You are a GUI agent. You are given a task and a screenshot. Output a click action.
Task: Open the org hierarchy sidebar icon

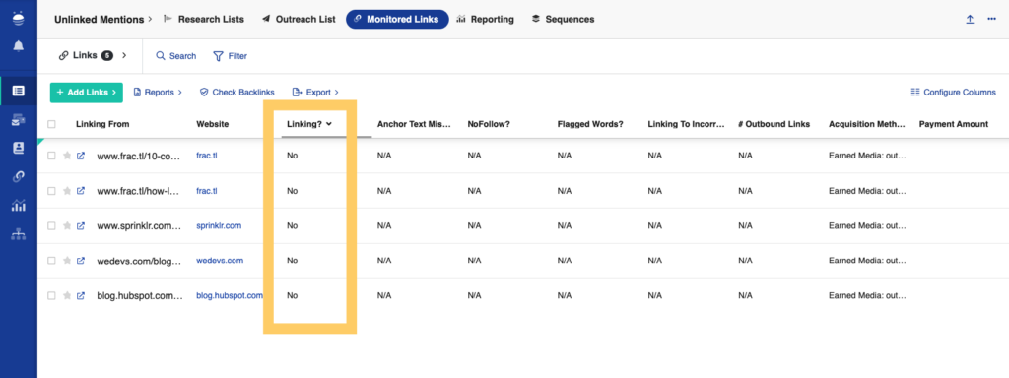point(18,234)
